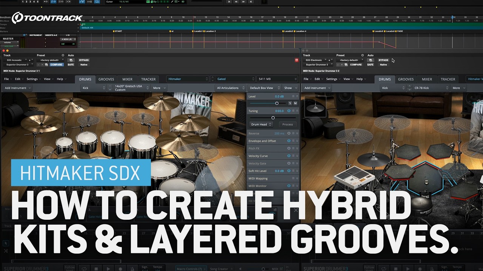Solo the kick with the S button

tap(290, 103)
